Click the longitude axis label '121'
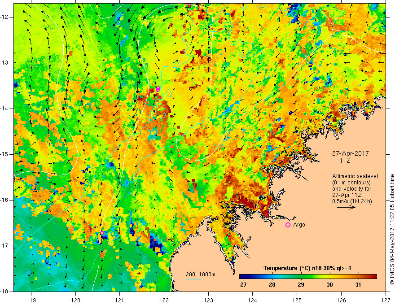The height and width of the screenshot is (305, 395). (x=120, y=300)
